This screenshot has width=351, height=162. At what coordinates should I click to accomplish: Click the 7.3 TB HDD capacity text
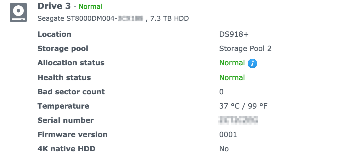[x=170, y=19]
